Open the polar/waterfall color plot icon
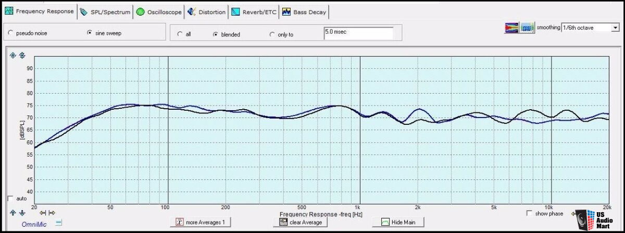 511,28
